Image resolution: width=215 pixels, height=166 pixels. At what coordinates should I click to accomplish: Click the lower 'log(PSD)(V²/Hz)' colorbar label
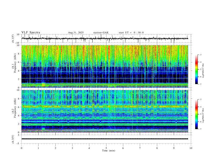[x=203, y=116]
